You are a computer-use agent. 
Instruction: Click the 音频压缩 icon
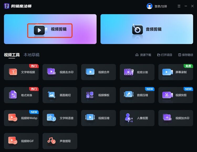click(129, 94)
